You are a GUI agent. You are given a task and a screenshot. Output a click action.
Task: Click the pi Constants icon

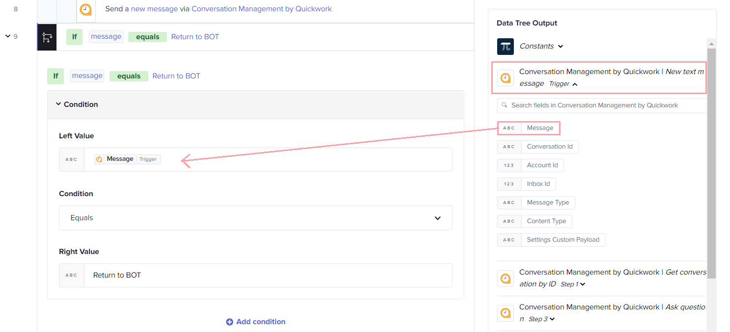[x=505, y=46]
